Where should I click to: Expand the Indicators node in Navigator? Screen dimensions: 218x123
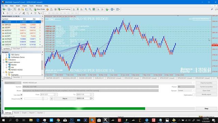(x=3, y=60)
